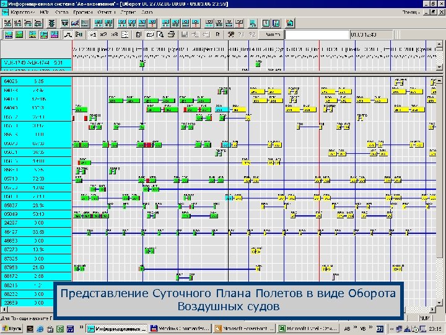Click the tools icon left of ?1

click(230, 35)
